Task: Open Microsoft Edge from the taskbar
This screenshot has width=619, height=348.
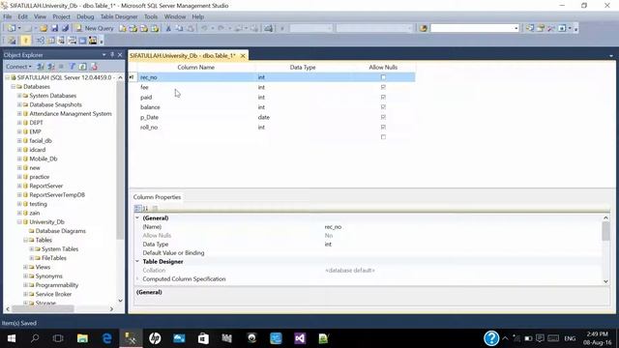Action: [x=106, y=338]
